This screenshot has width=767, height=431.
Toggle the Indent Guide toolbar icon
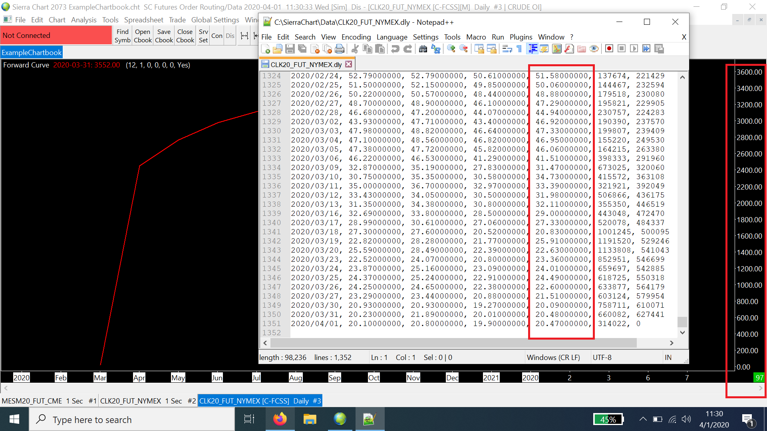click(533, 49)
